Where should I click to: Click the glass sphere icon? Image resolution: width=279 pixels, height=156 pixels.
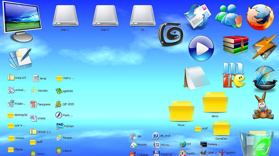[265, 78]
